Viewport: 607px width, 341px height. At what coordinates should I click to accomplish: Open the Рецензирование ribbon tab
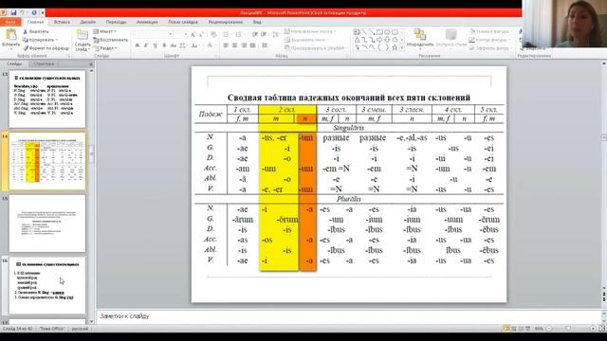226,22
